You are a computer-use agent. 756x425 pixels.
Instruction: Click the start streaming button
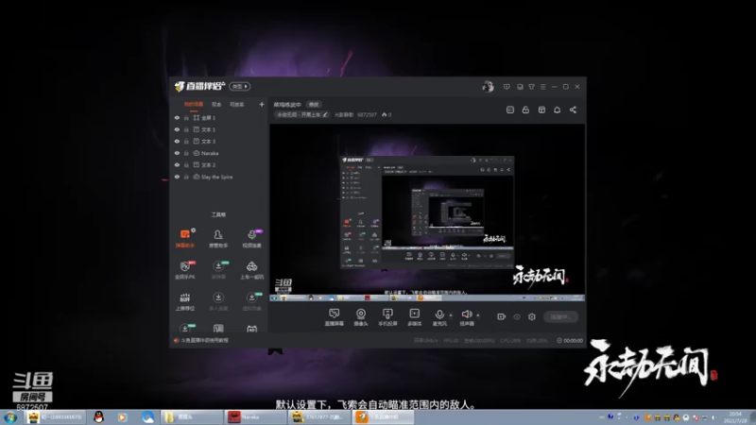(x=561, y=316)
